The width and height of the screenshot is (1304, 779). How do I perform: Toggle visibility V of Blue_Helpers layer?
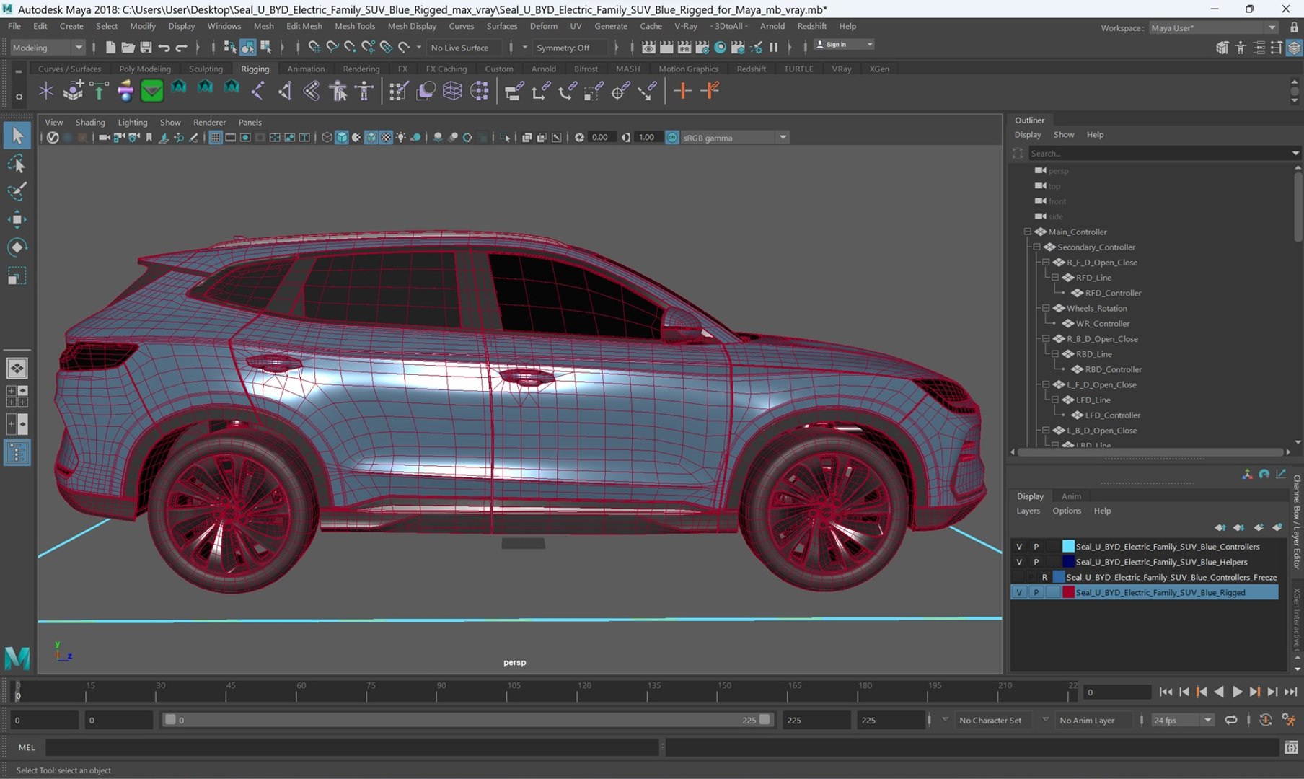(x=1018, y=562)
